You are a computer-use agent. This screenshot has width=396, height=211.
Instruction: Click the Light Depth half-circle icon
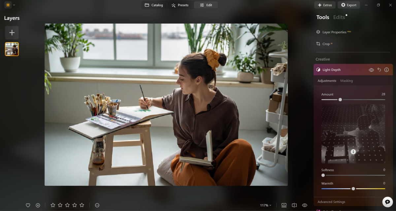pyautogui.click(x=318, y=70)
